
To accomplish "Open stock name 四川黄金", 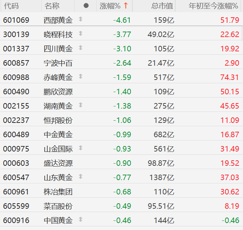I will (58, 49).
